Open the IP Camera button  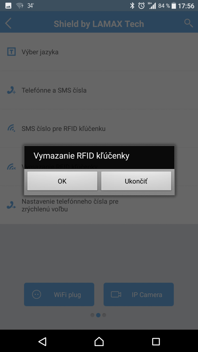click(139, 294)
